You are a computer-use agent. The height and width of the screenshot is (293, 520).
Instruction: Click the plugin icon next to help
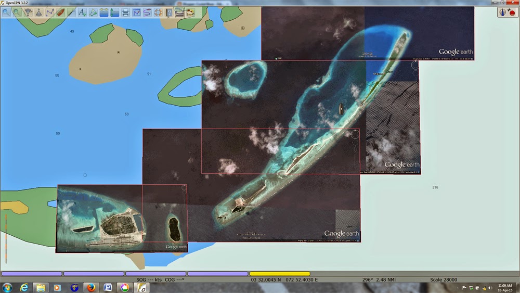(179, 12)
